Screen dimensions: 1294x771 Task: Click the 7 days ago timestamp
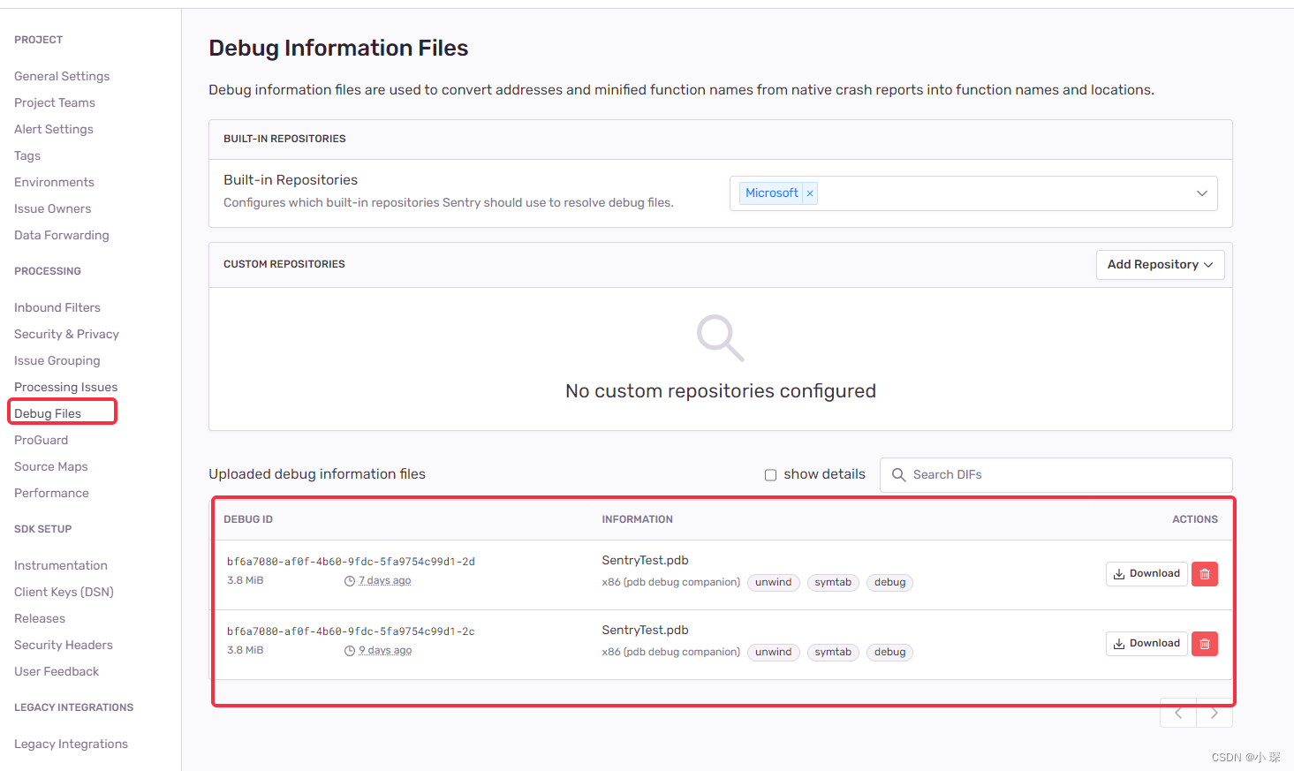(x=385, y=581)
